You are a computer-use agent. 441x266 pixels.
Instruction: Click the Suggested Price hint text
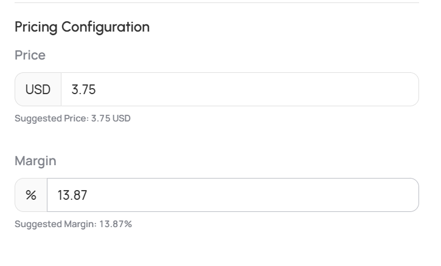click(72, 118)
